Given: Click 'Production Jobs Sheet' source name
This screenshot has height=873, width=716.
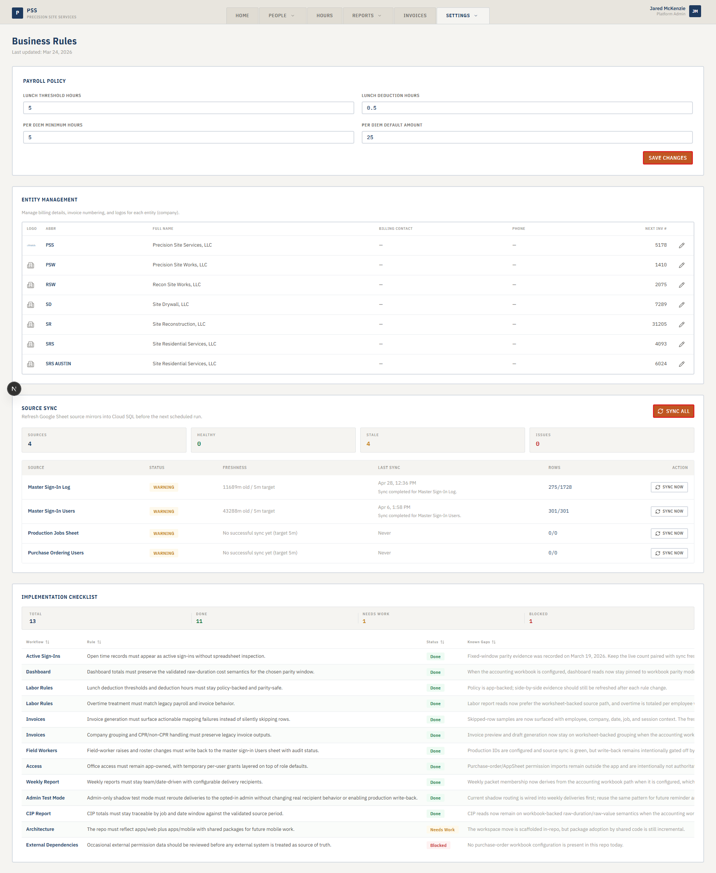Looking at the screenshot, I should click(x=53, y=533).
